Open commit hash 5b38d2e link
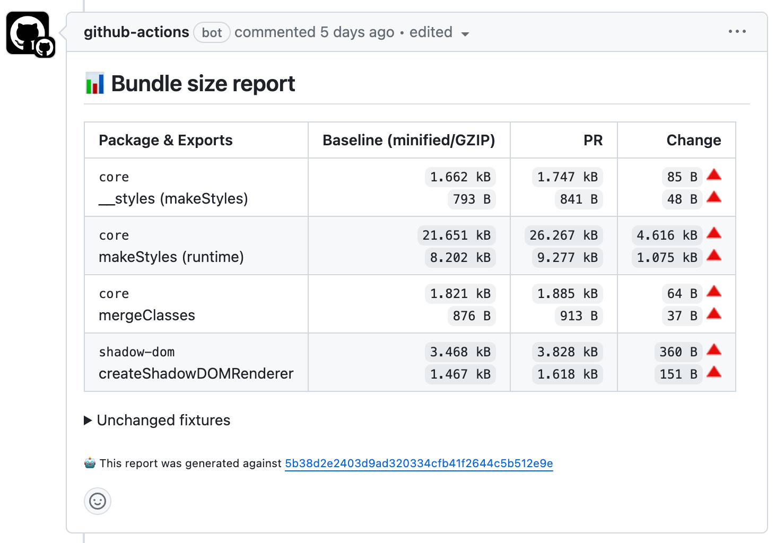 click(x=419, y=463)
